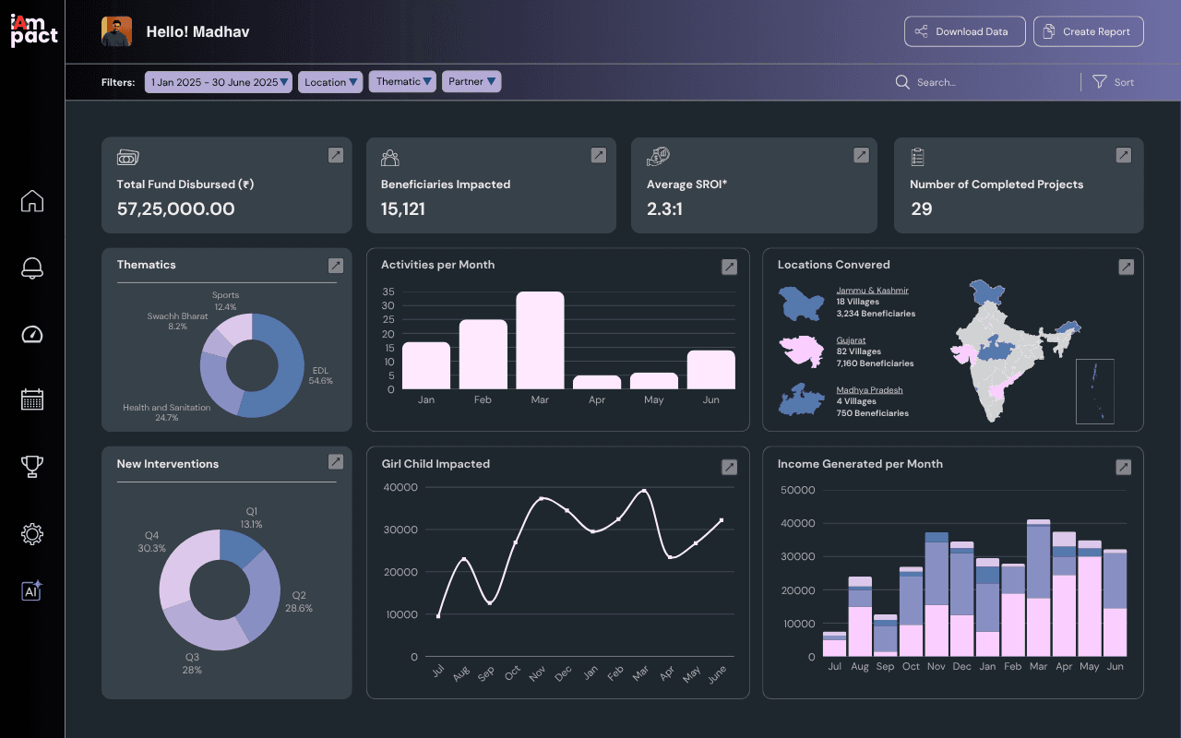Viewport: 1181px width, 738px height.
Task: Click the Mar stacked bar in Income chart
Action: 1038,589
